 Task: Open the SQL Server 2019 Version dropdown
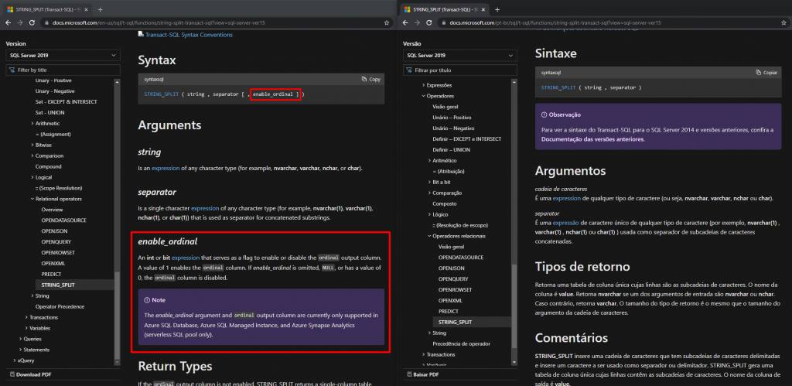coord(63,55)
